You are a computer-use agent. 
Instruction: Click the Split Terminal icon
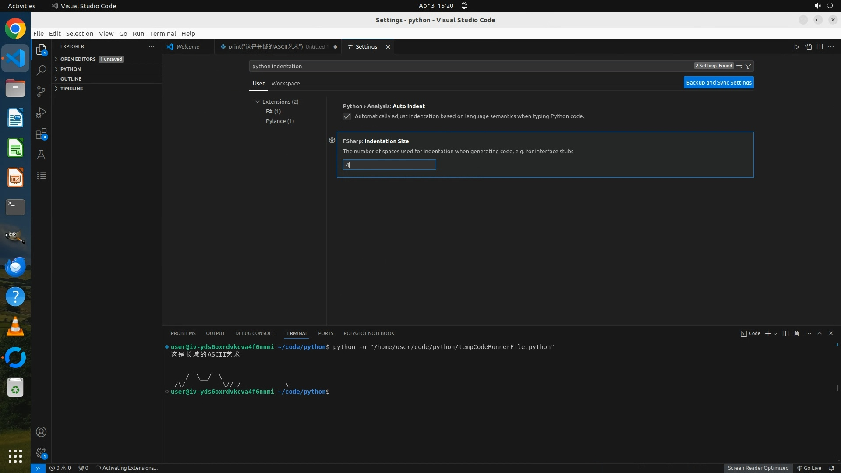pos(785,333)
